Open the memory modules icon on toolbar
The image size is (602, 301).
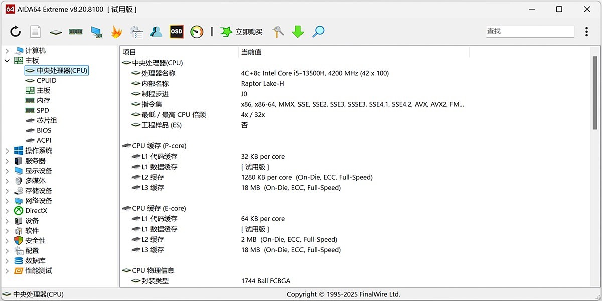pos(75,31)
